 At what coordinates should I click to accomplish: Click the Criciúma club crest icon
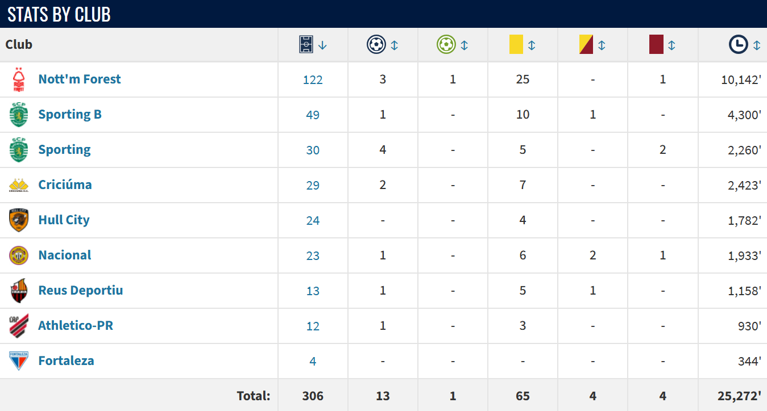[19, 185]
